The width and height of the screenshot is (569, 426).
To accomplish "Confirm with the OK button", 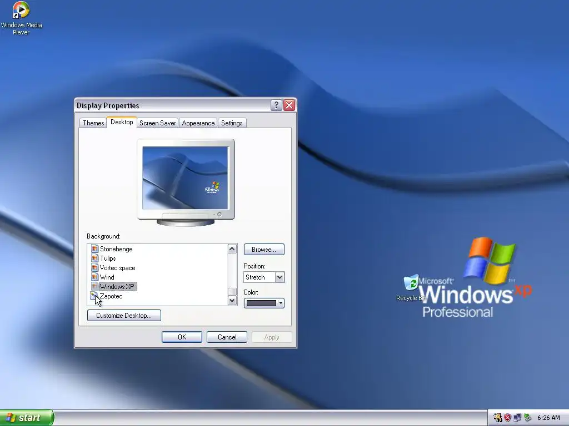I will click(182, 337).
